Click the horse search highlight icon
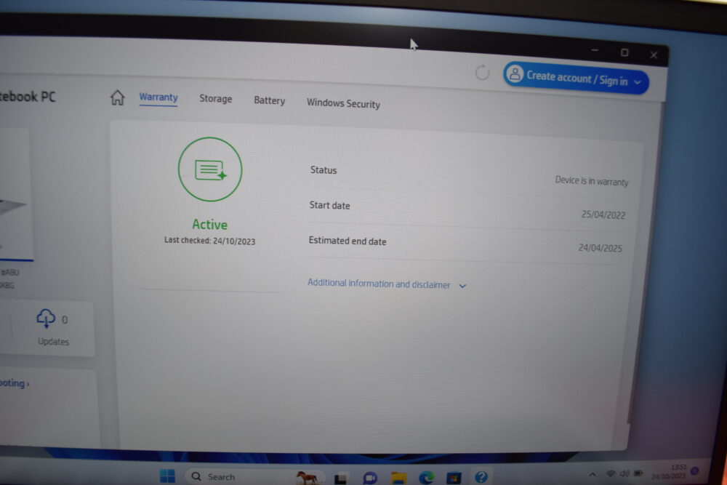727x485 pixels. point(307,477)
